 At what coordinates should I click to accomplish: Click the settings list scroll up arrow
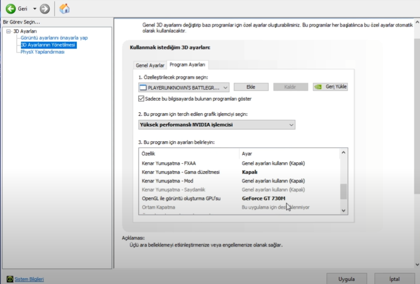pos(344,153)
